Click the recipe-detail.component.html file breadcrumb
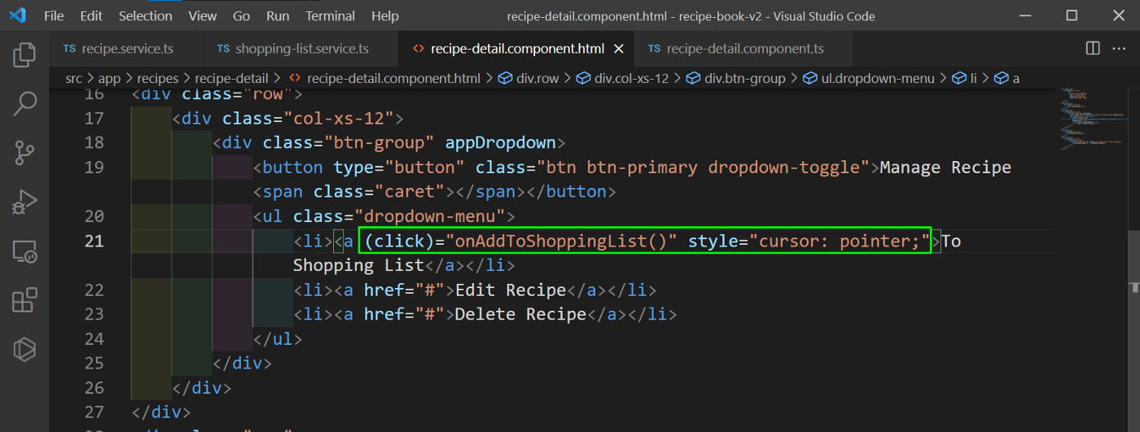The image size is (1140, 432). pos(385,78)
